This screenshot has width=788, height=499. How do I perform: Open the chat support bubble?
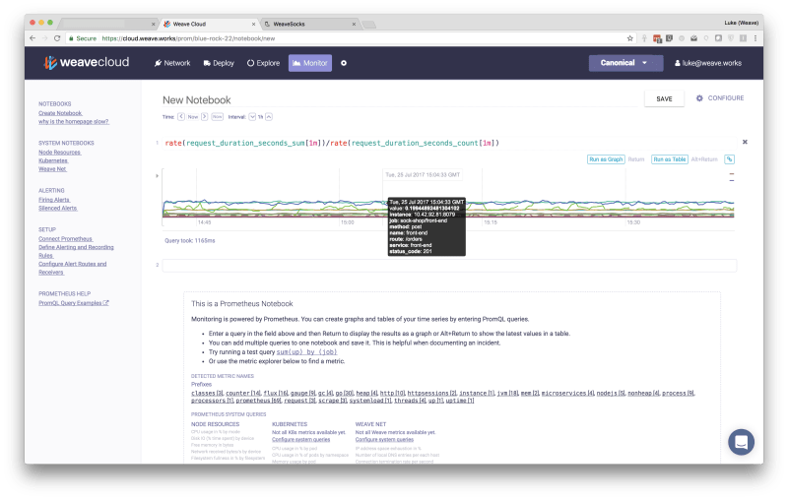click(742, 442)
